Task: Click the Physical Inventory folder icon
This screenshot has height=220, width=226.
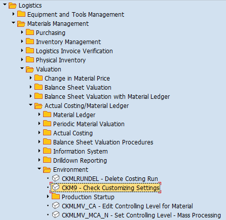Action: click(x=30, y=59)
